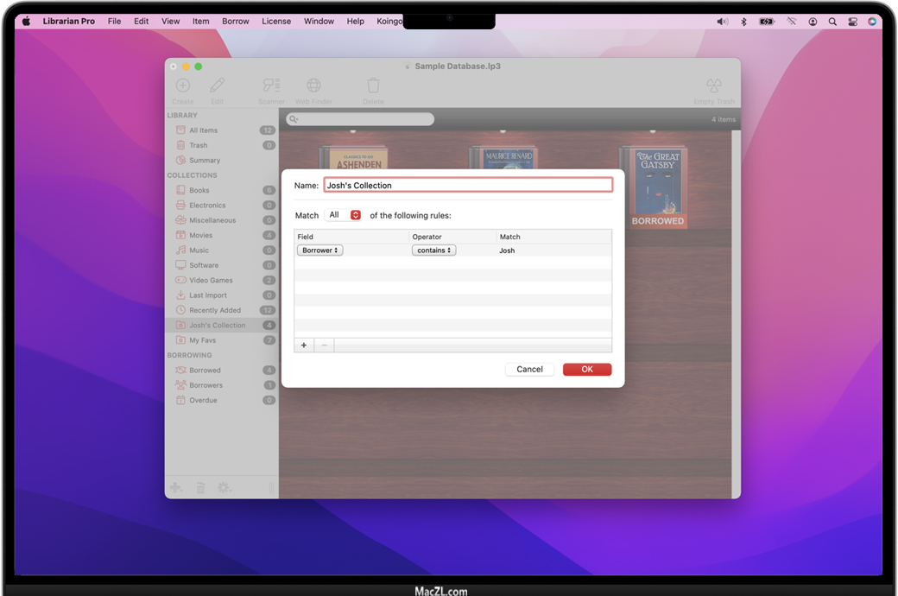Open the Item menu

coord(201,22)
